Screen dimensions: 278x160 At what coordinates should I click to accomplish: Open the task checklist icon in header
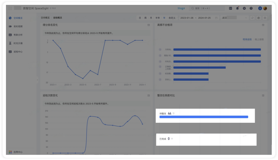pyautogui.click(x=230, y=8)
